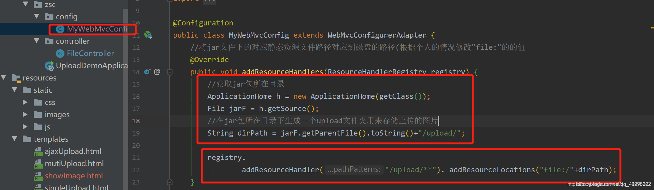Screen dimensions: 654x190
Task: Collapse the controller folder arrow
Action: click(37, 41)
